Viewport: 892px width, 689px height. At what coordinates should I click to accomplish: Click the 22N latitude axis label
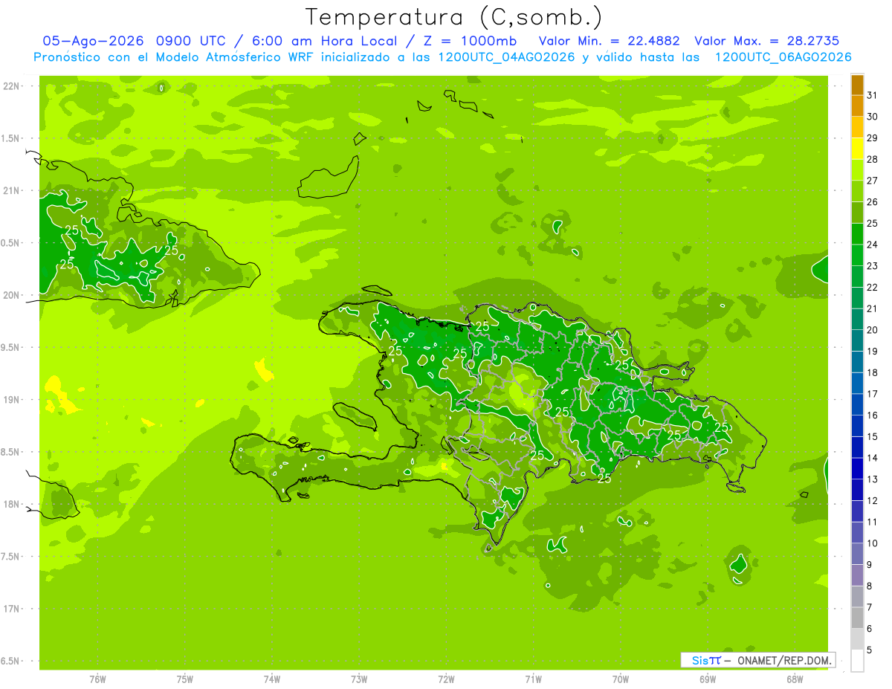(11, 86)
